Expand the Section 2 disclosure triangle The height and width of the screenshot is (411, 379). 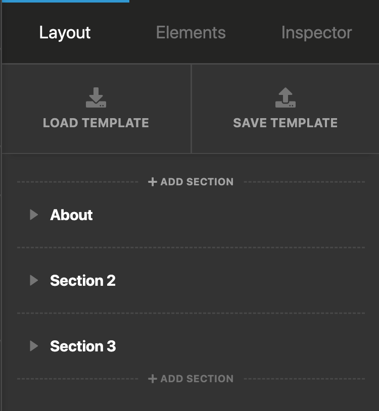[x=34, y=280]
